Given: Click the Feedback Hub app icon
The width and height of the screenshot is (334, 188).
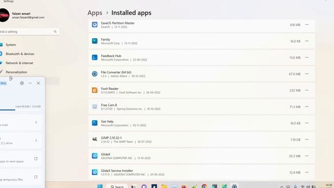Looking at the screenshot, I should (94, 57).
